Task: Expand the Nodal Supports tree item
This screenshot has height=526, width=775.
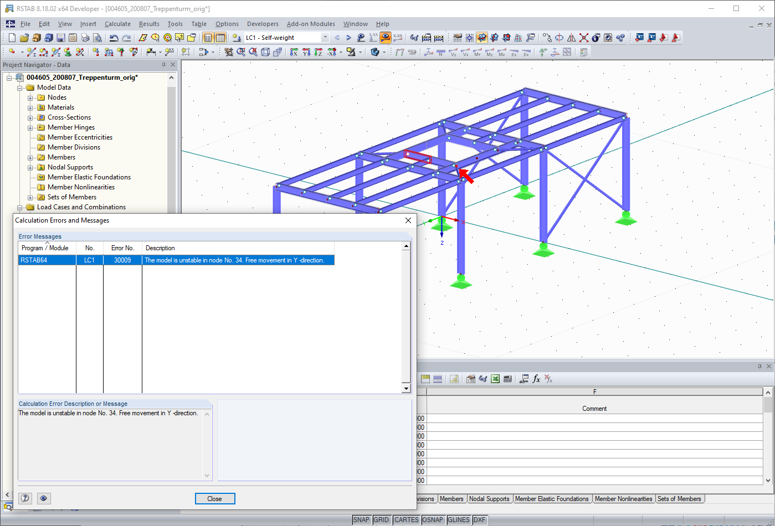Action: pos(30,168)
